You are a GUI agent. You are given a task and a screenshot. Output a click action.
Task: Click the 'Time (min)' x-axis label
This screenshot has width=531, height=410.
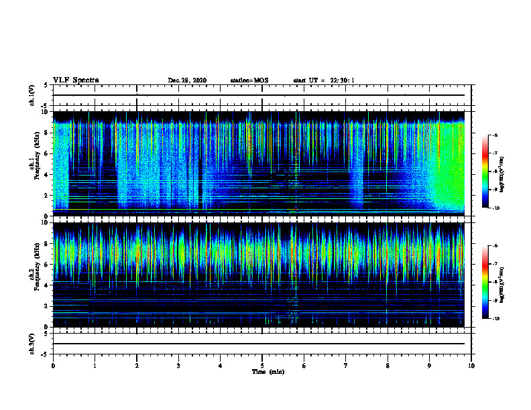tap(268, 372)
